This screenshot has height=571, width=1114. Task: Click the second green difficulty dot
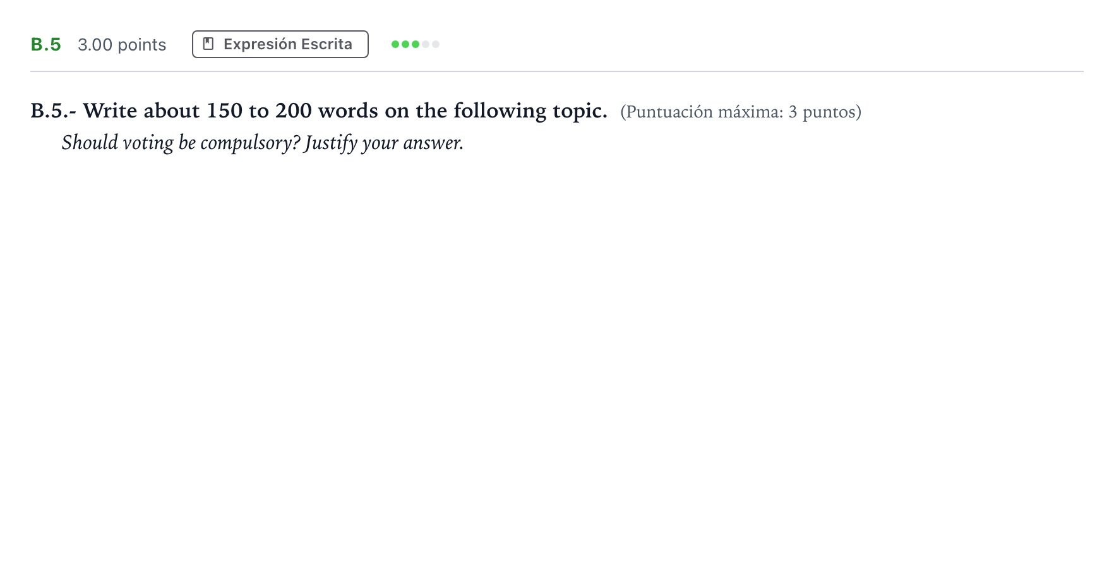pos(405,44)
